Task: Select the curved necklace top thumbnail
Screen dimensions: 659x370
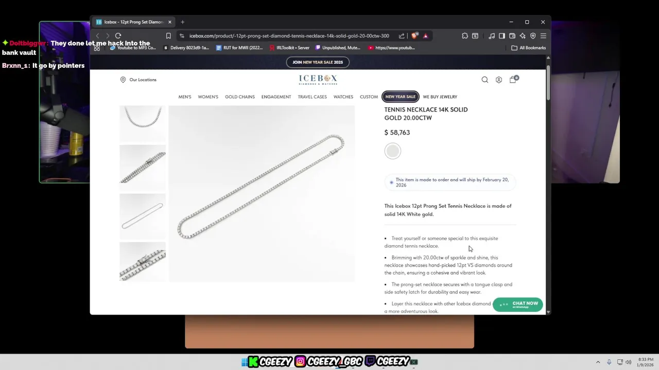Action: [143, 123]
